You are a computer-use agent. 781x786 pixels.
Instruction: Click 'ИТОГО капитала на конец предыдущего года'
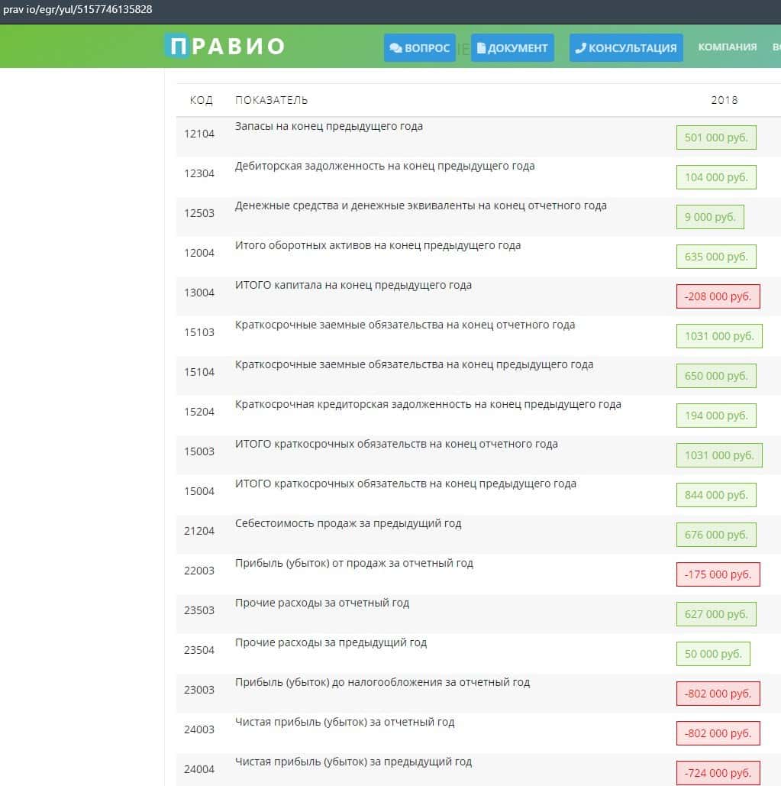click(353, 285)
